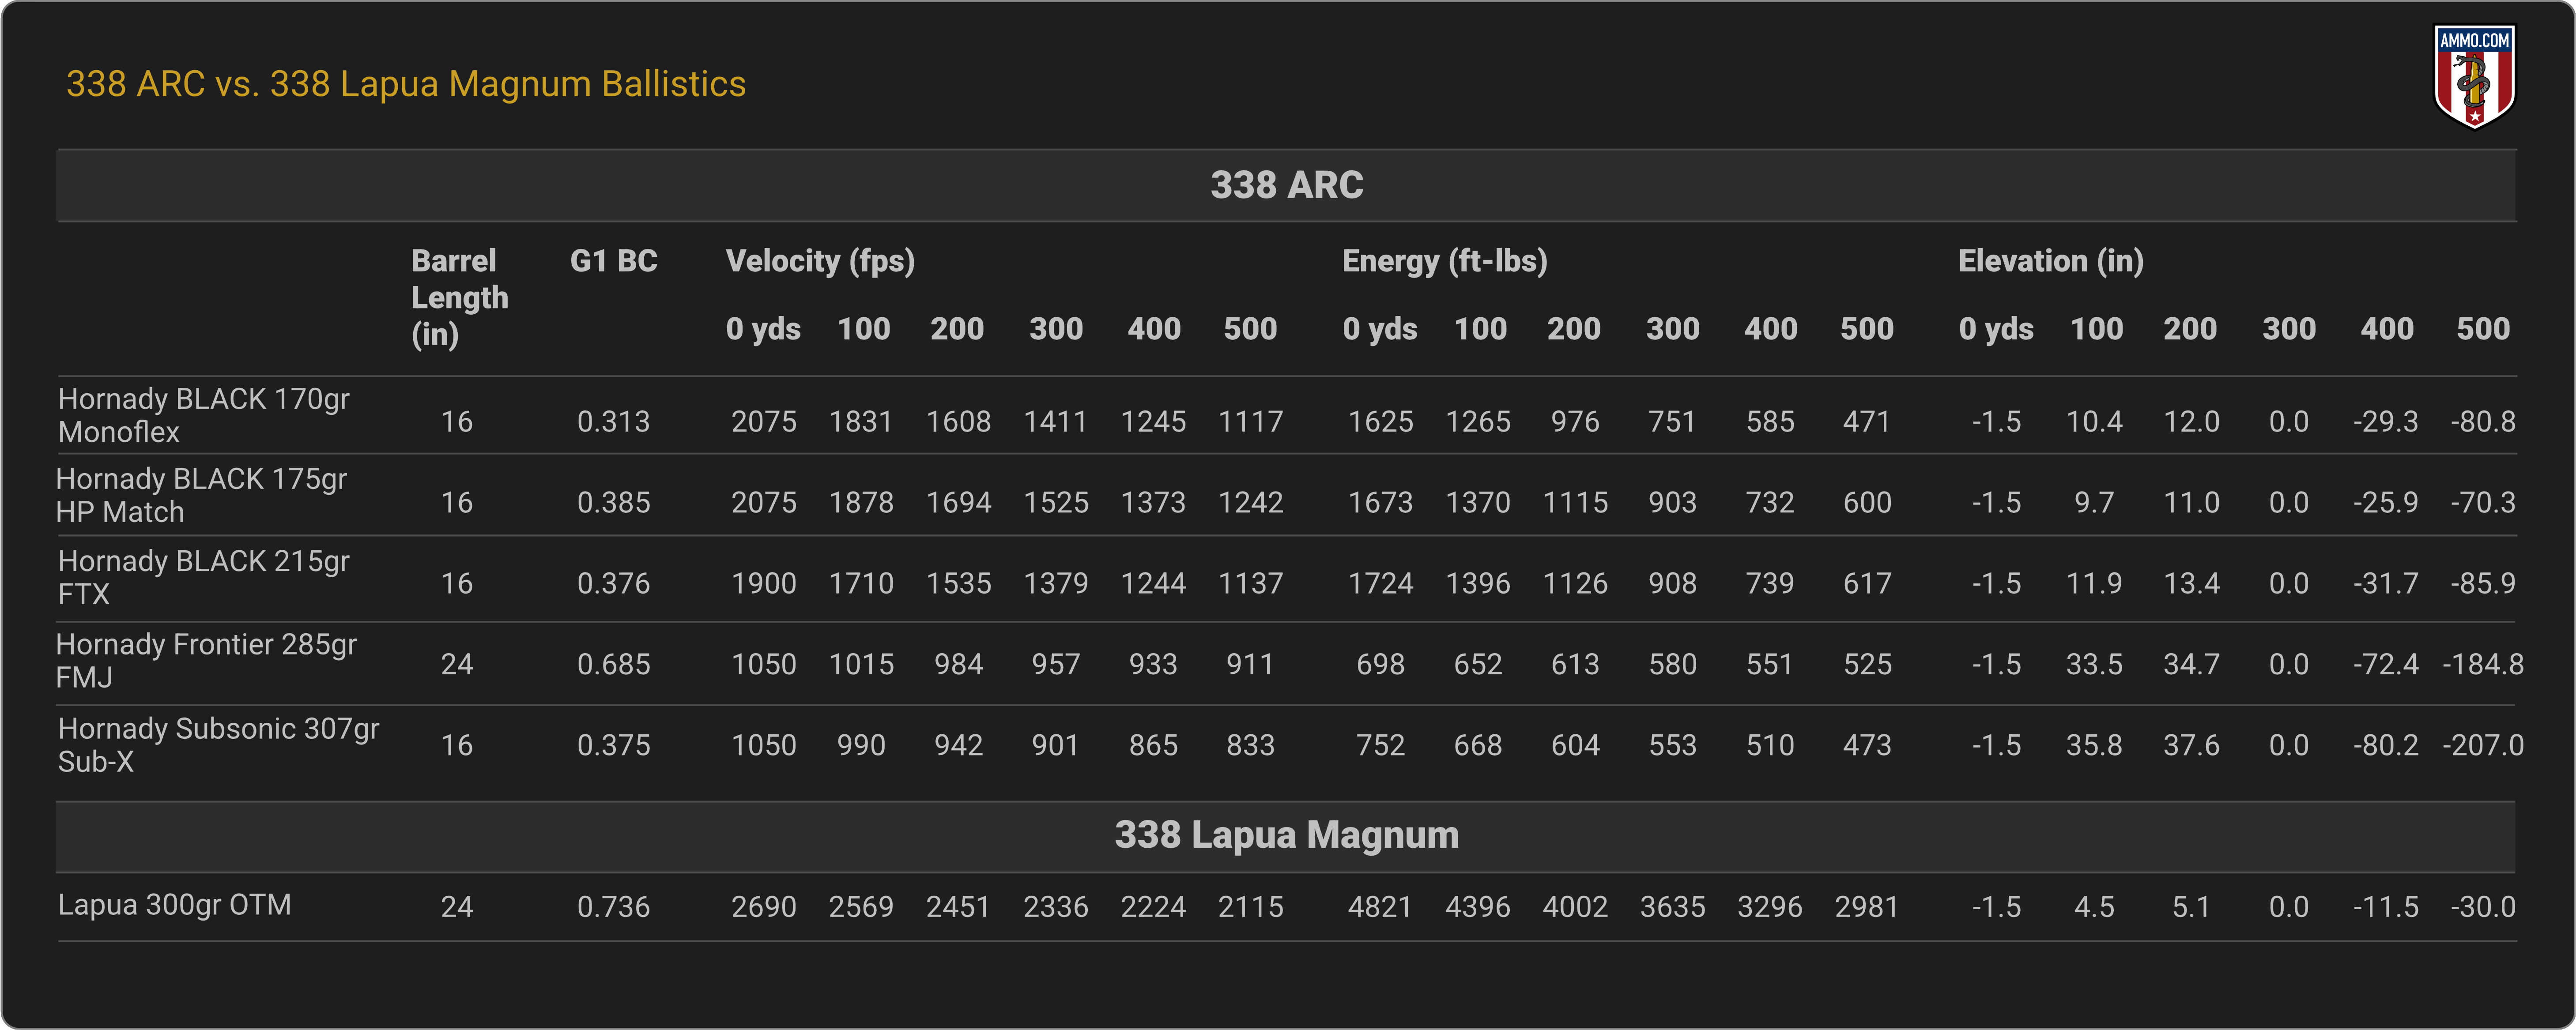This screenshot has width=2576, height=1030.
Task: Click the G1 BC value 0.313
Action: point(614,422)
